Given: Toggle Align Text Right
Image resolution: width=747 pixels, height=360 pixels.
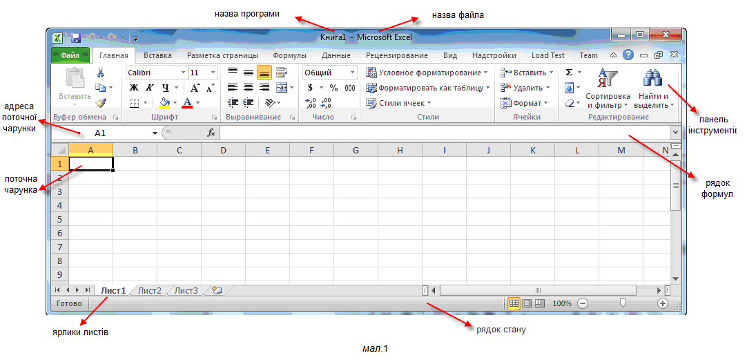Looking at the screenshot, I should (264, 88).
